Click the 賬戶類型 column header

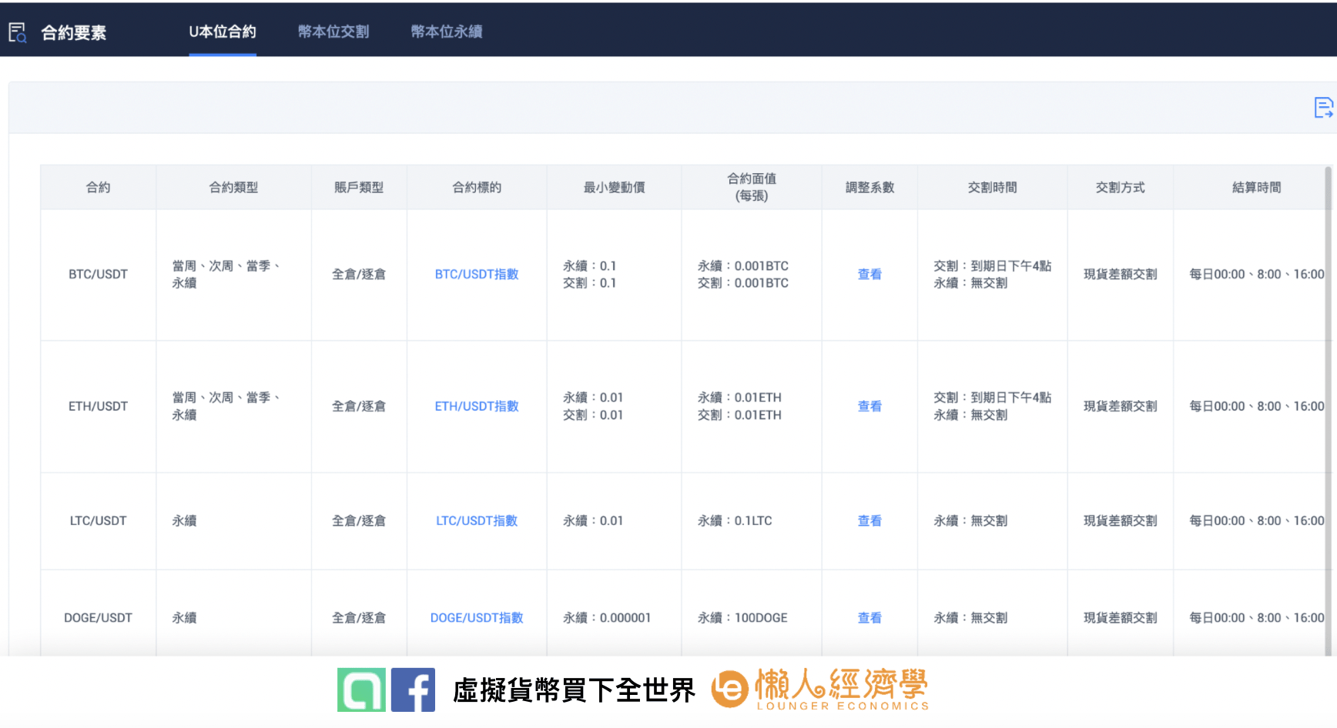point(359,187)
